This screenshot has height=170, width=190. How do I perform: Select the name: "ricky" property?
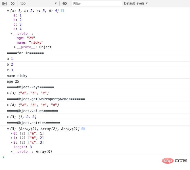pyautogui.click(x=30, y=43)
